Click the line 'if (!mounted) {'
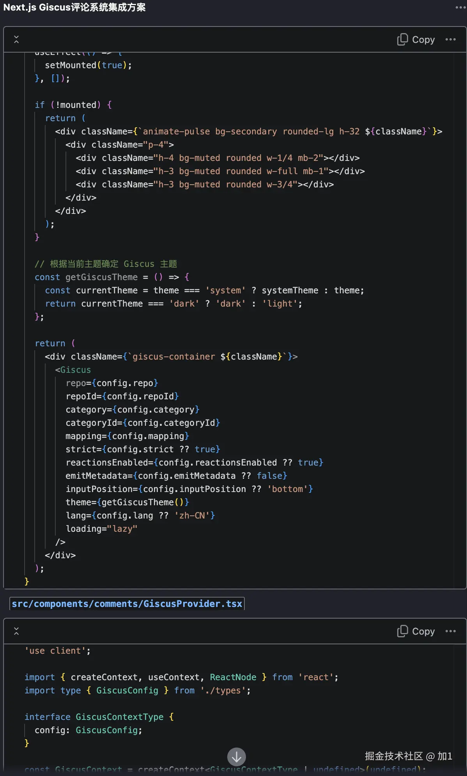 click(x=73, y=105)
